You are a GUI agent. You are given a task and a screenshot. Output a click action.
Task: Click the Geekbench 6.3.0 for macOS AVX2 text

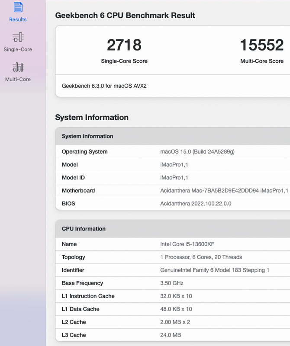tap(104, 86)
